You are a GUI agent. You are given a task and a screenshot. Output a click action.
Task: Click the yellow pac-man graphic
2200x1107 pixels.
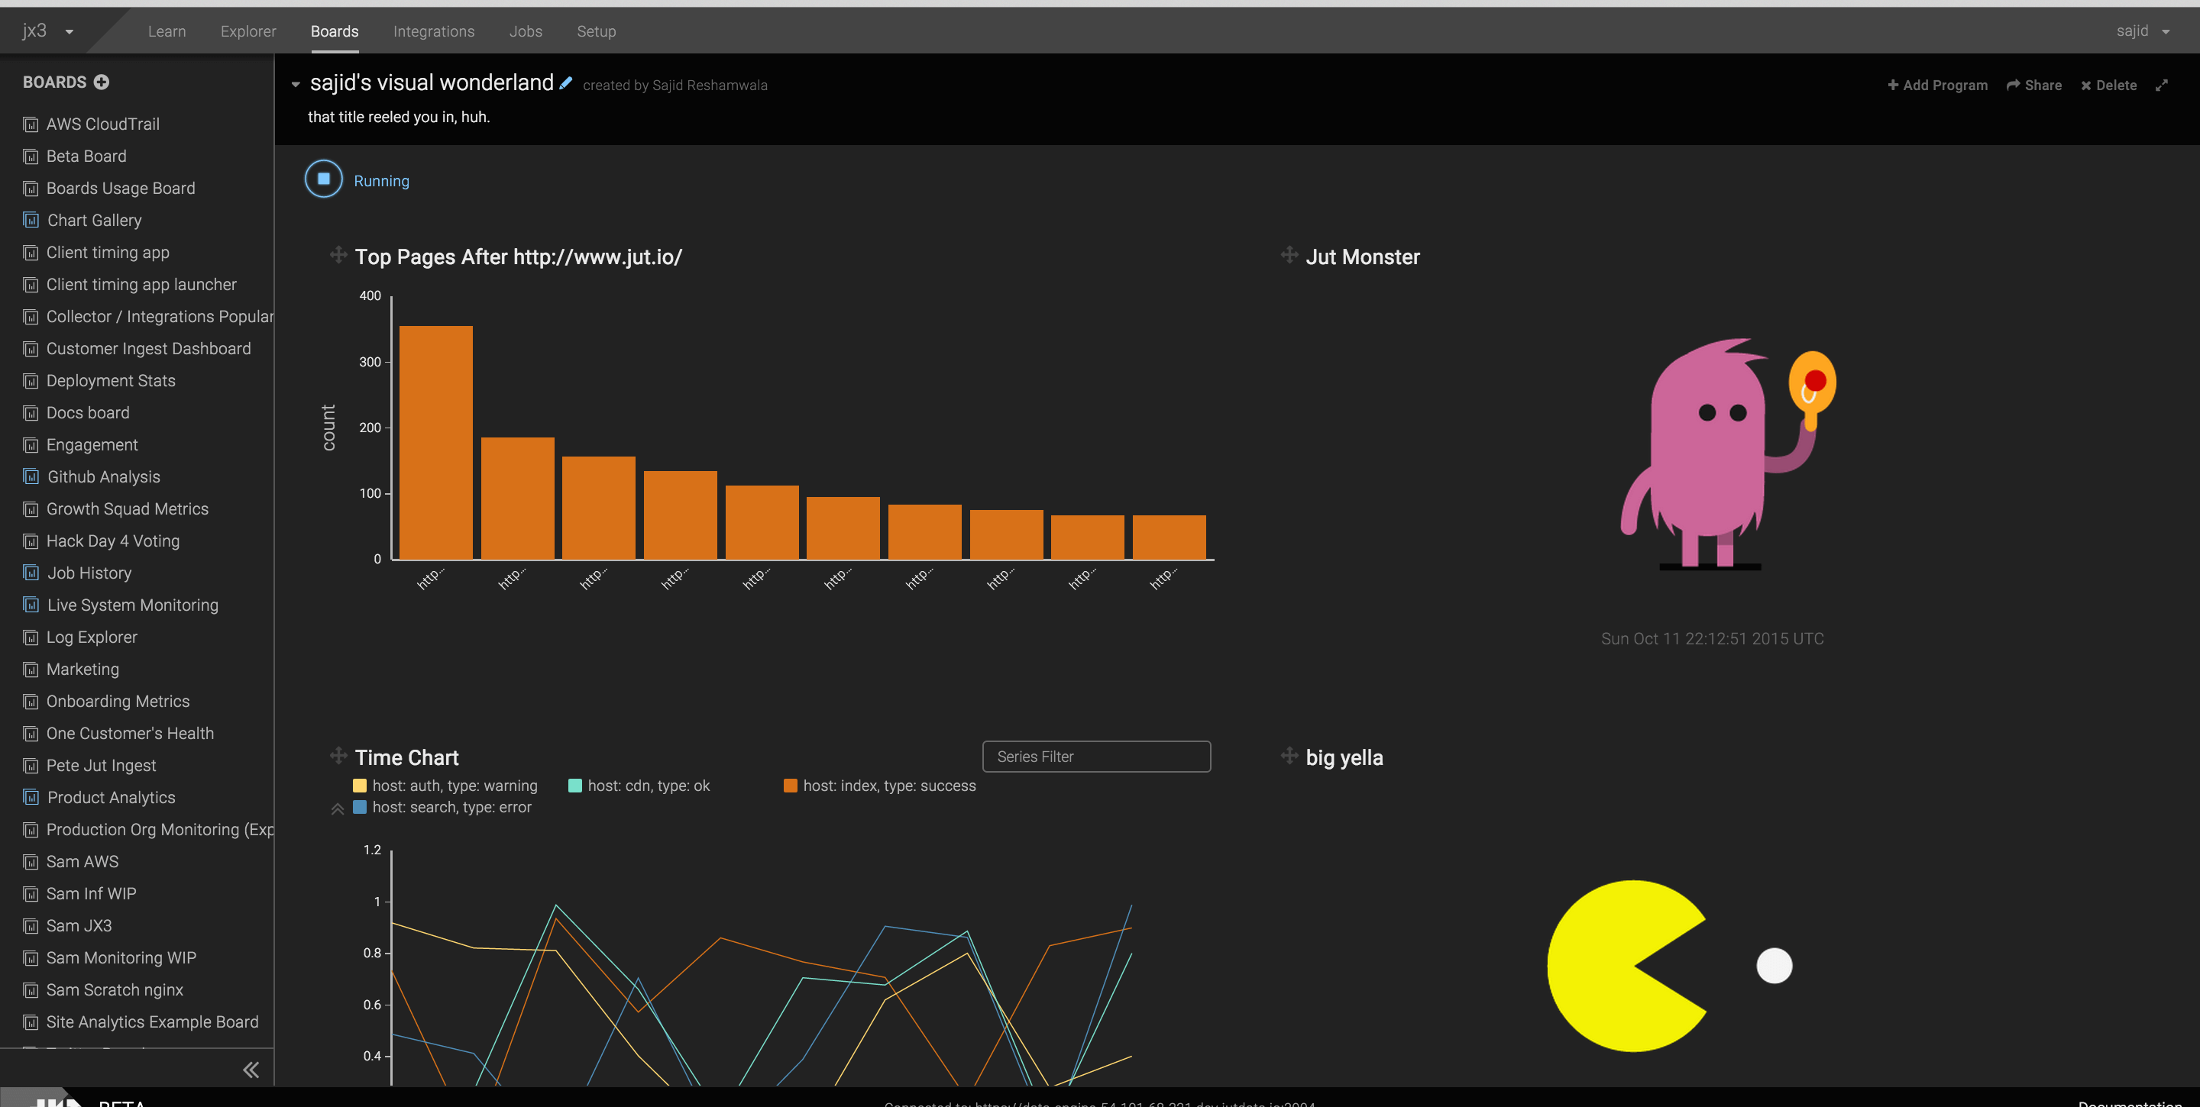click(x=1627, y=967)
